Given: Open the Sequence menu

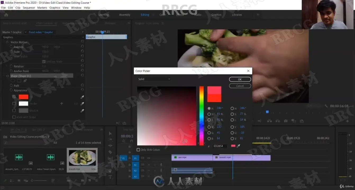Looking at the screenshot, I should tap(29, 8).
